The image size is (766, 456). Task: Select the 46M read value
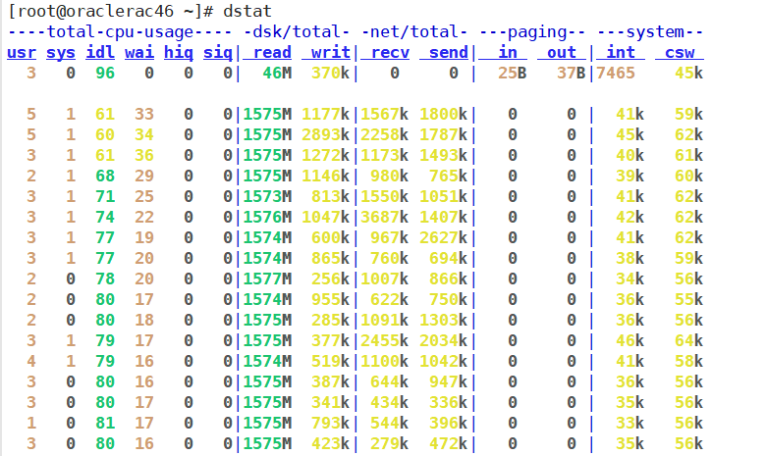277,74
